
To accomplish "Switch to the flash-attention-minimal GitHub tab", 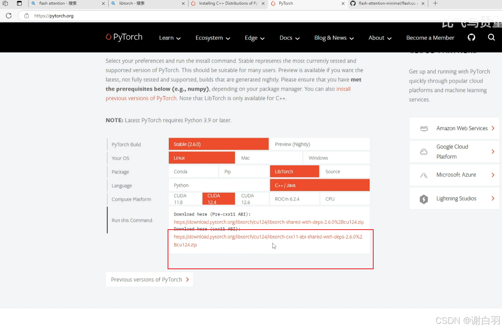I will click(387, 4).
